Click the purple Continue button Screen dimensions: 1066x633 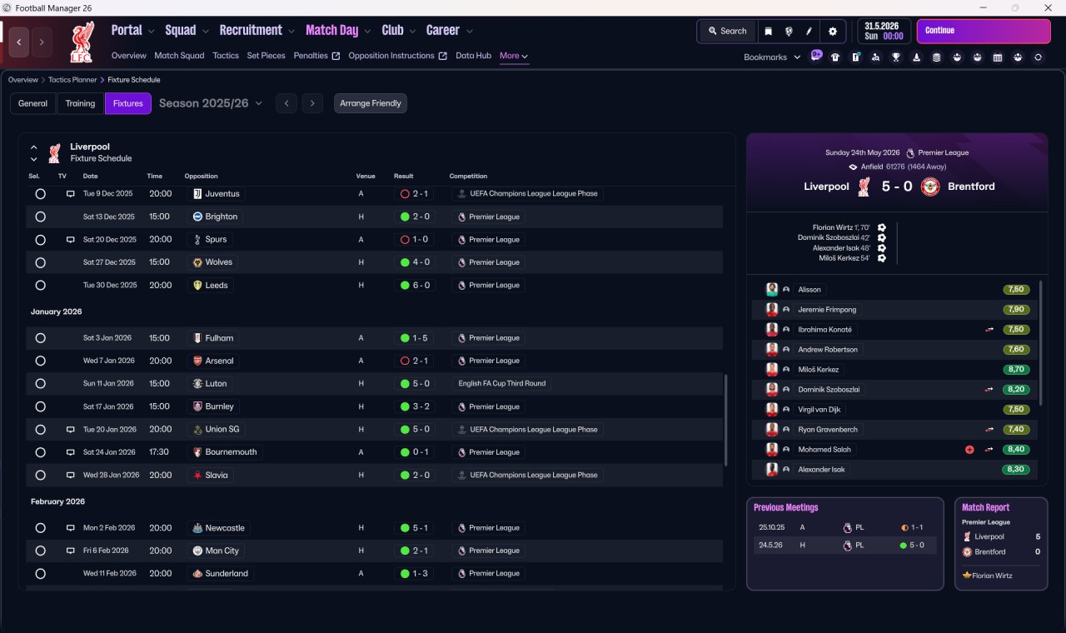(x=984, y=31)
